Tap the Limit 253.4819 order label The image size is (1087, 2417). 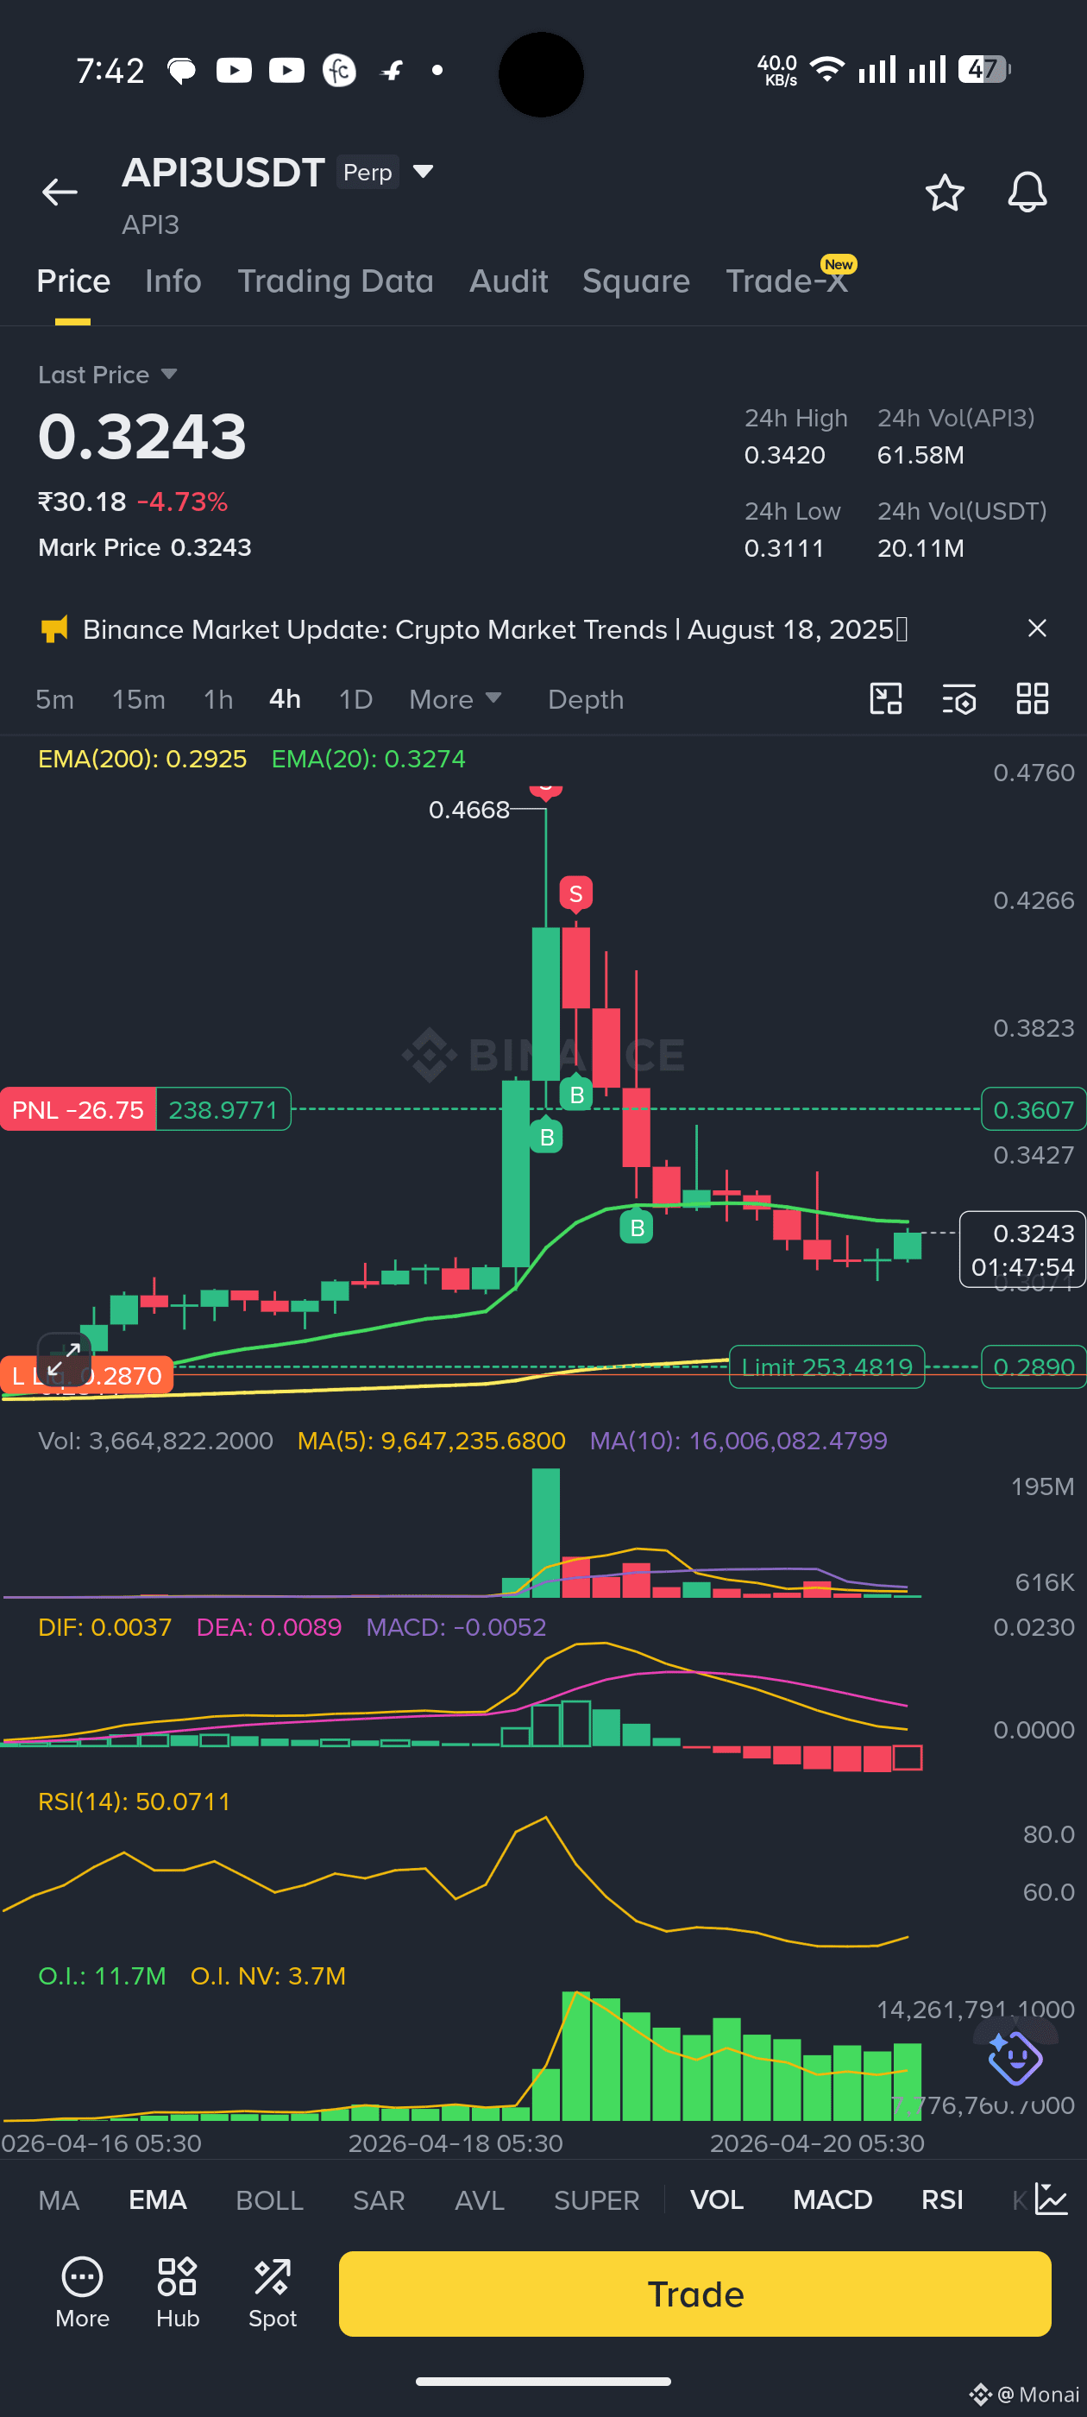click(x=826, y=1367)
